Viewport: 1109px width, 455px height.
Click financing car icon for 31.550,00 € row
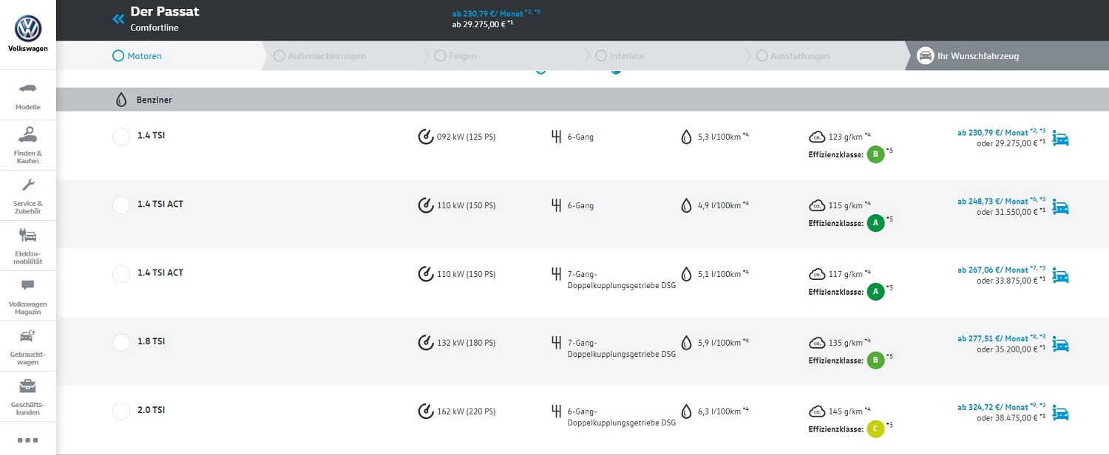click(x=1061, y=207)
